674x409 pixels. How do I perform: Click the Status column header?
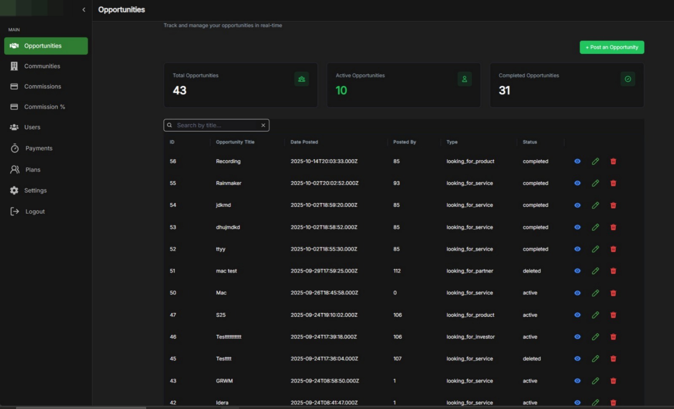pyautogui.click(x=530, y=142)
